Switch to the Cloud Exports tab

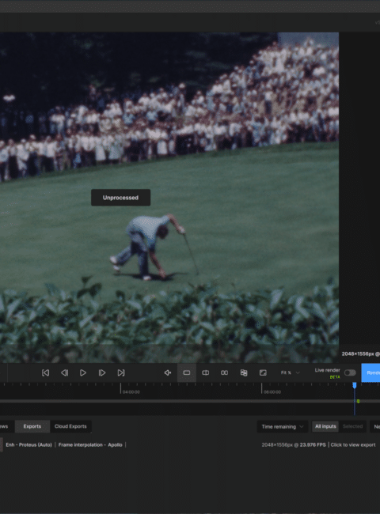click(70, 426)
